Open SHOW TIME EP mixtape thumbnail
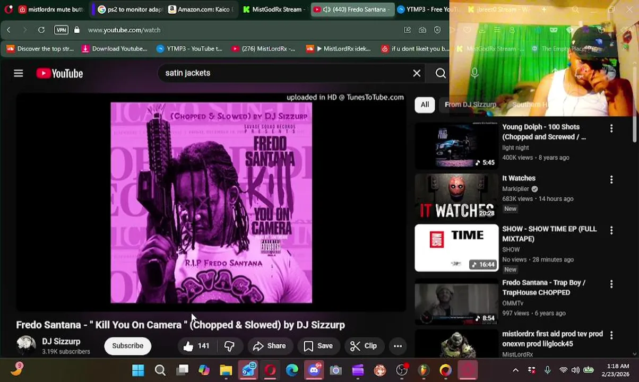Image resolution: width=639 pixels, height=382 pixels. tap(456, 248)
